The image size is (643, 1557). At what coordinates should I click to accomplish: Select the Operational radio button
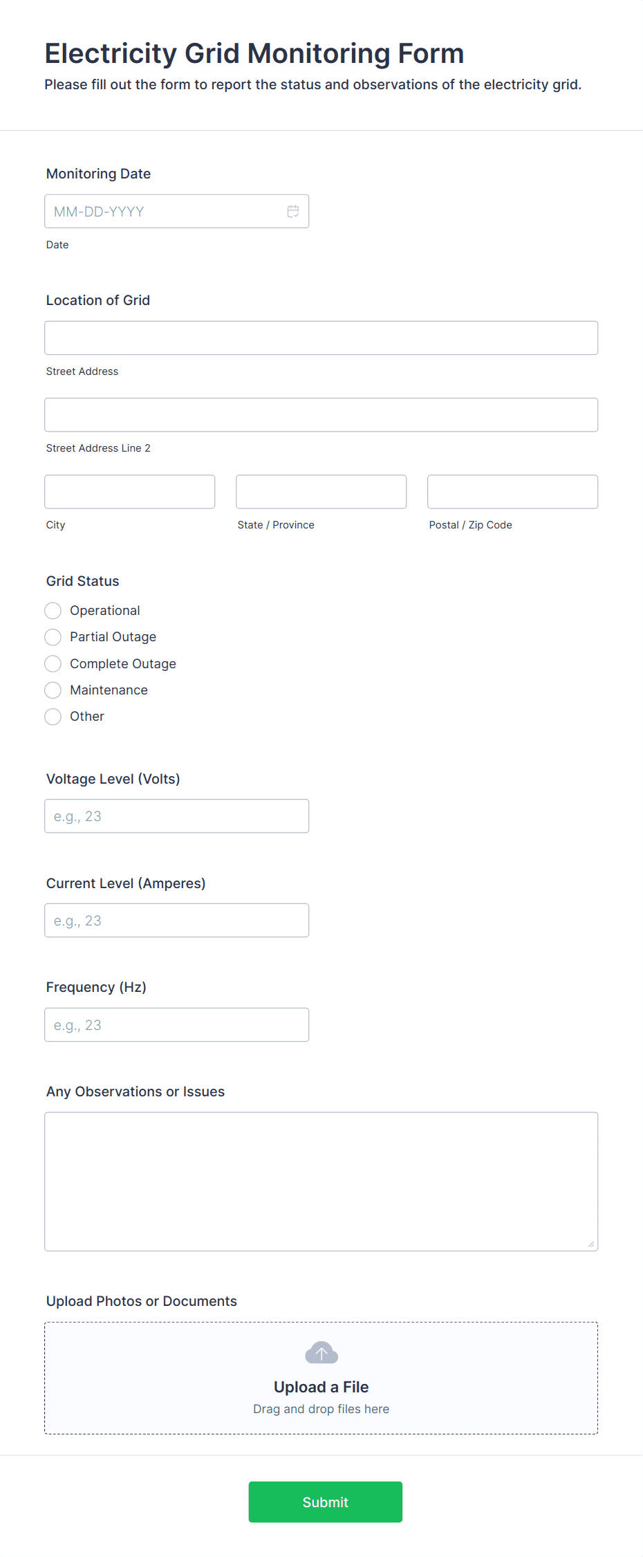pos(53,611)
